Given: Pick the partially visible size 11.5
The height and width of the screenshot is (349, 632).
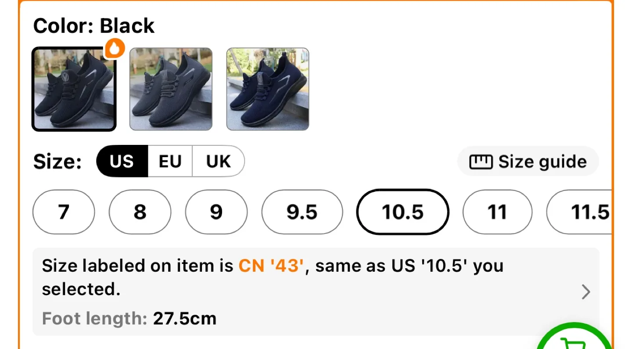Looking at the screenshot, I should pos(579,212).
